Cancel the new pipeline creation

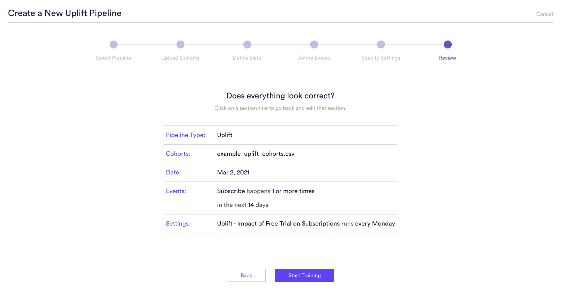pyautogui.click(x=544, y=14)
